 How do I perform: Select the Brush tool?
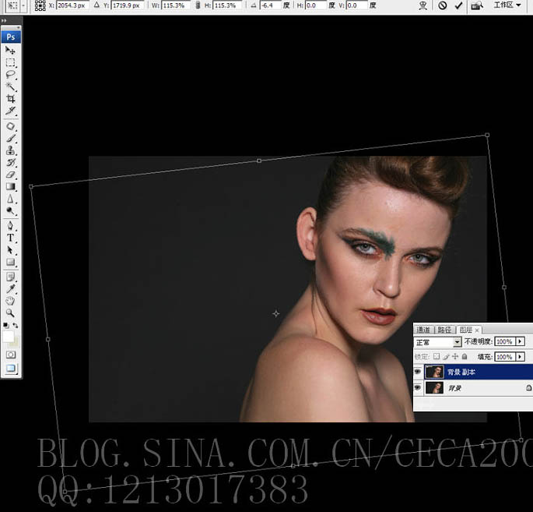(10, 139)
